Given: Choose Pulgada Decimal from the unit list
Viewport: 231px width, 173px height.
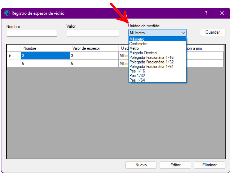Looking at the screenshot, I should click(157, 53).
